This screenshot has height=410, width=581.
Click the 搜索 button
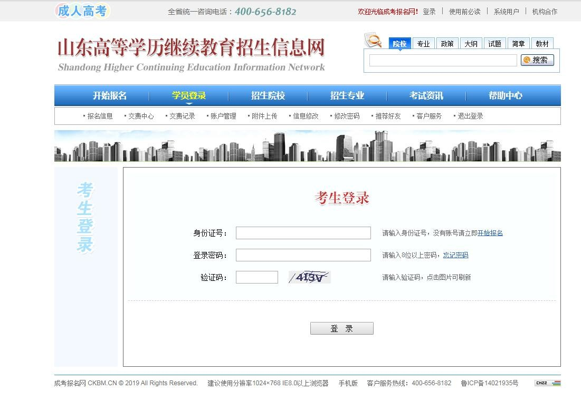click(x=537, y=60)
